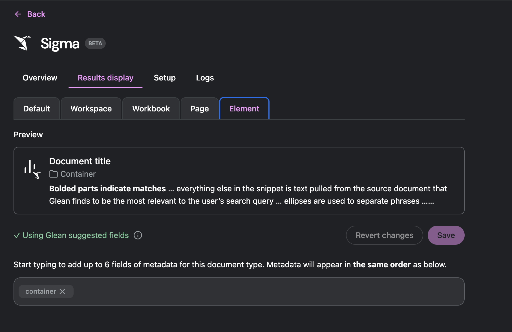Switch to the Setup tab
The height and width of the screenshot is (332, 512).
[165, 78]
